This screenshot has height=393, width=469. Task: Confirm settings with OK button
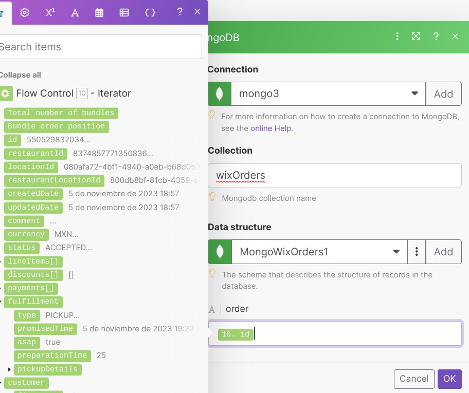coord(449,379)
